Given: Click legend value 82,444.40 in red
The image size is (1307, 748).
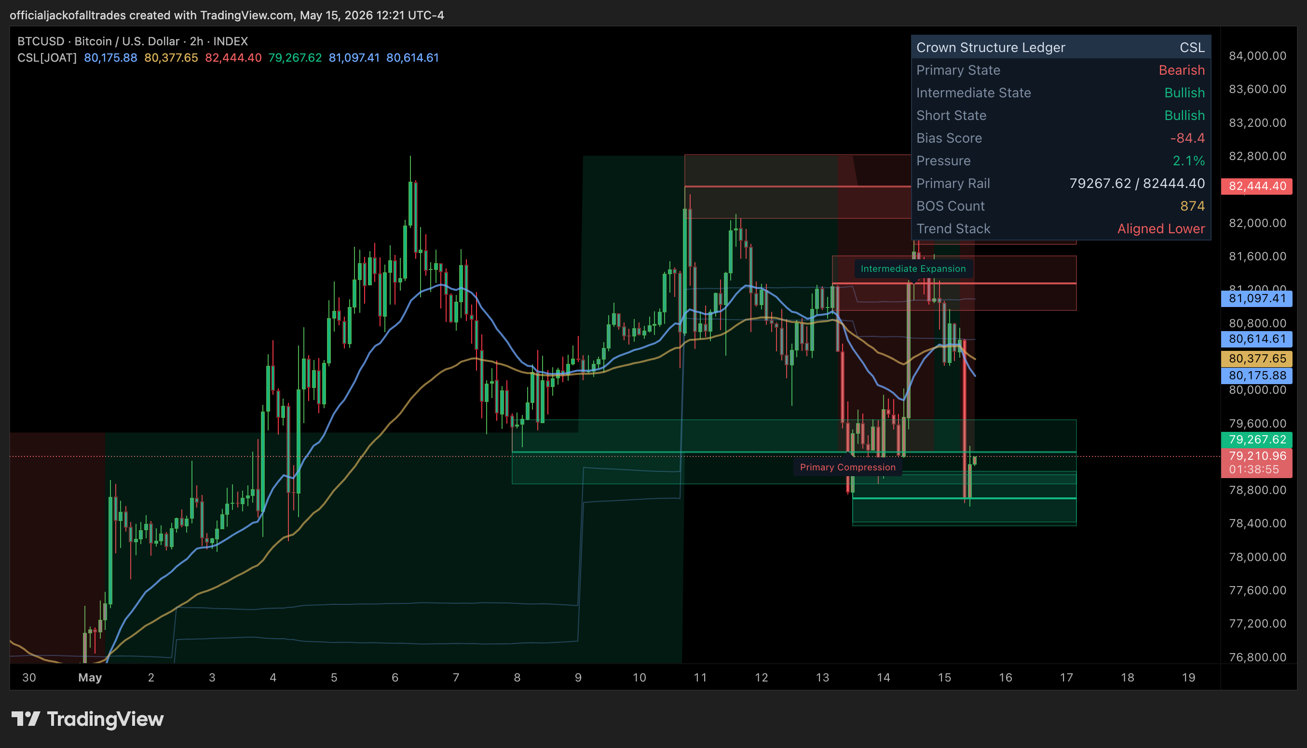Looking at the screenshot, I should click(x=233, y=57).
